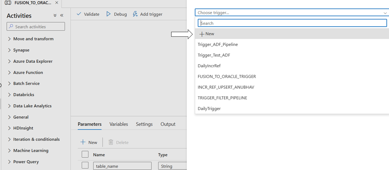389x170 pixels.
Task: Click the Validate button label
Action: 91,14
